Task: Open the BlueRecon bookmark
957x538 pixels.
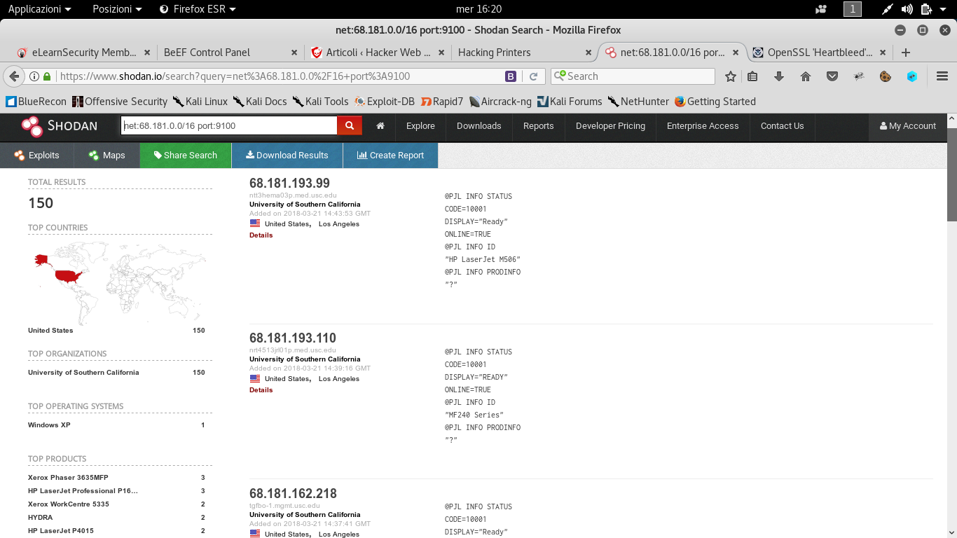Action: pyautogui.click(x=36, y=102)
